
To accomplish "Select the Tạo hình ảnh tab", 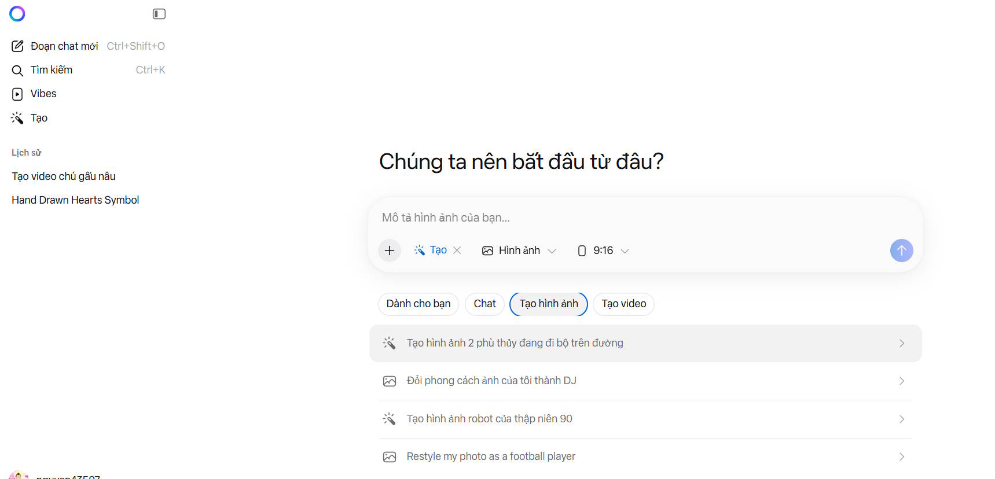I will (549, 304).
